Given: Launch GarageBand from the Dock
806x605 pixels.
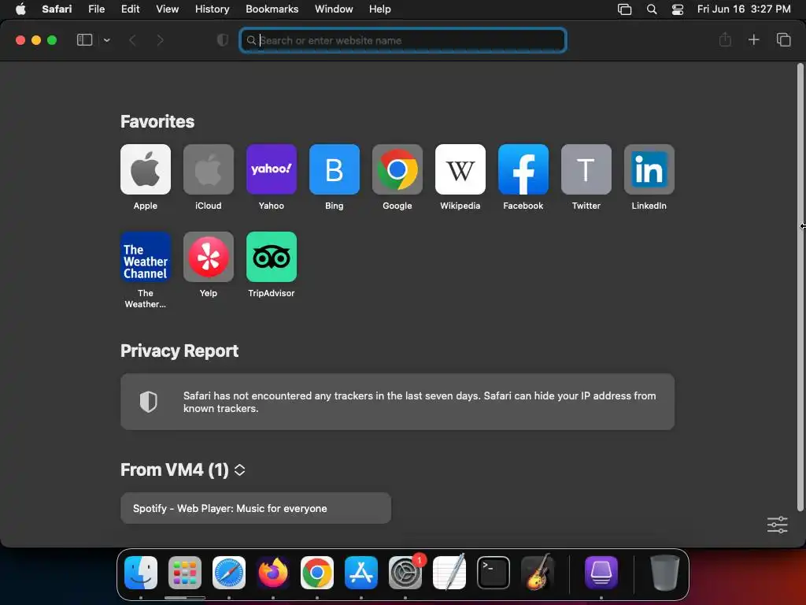Looking at the screenshot, I should pos(538,573).
